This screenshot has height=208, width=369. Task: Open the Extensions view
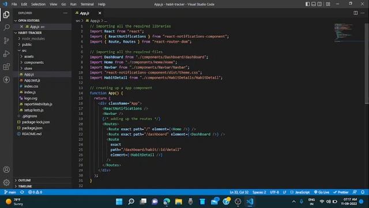[6, 67]
